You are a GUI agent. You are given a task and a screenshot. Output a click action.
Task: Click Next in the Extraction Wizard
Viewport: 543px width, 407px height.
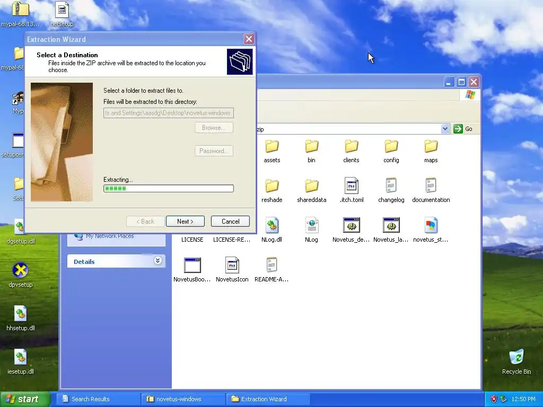pos(185,222)
